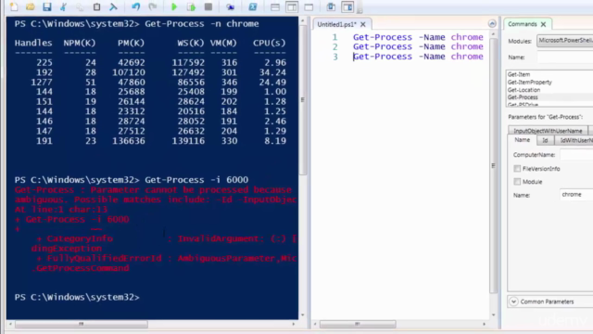Click the command Name filter field
The image size is (593, 334).
click(x=565, y=58)
